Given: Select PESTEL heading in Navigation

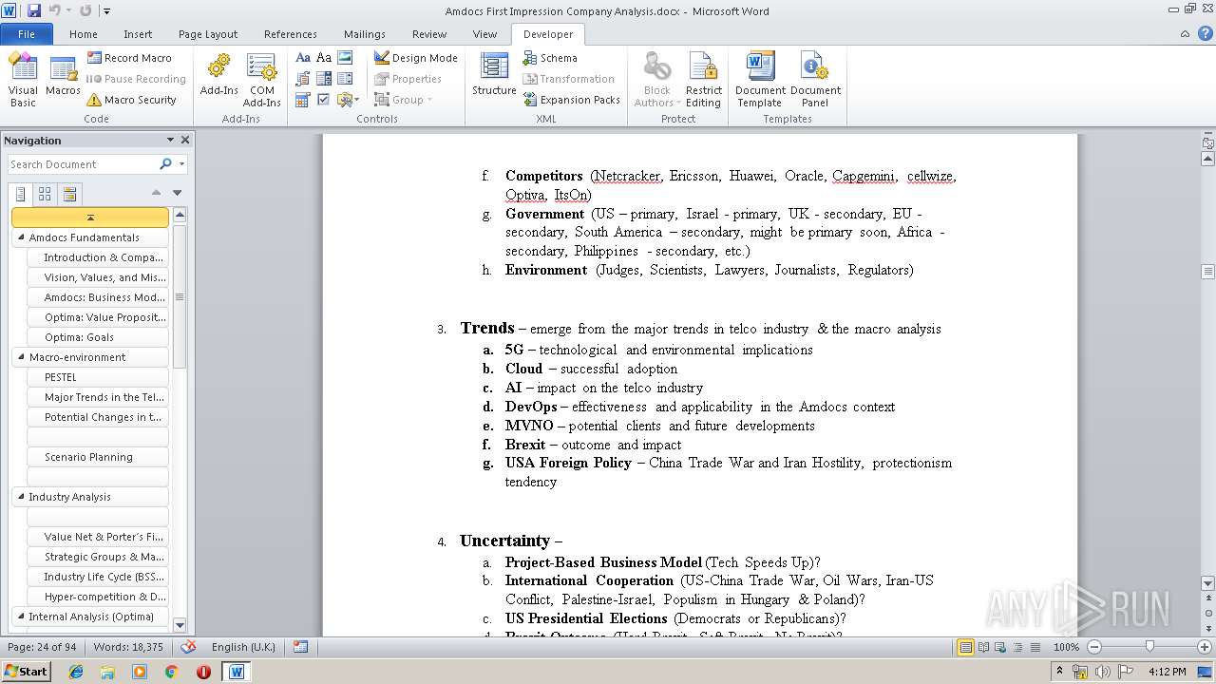Looking at the screenshot, I should 98,377.
